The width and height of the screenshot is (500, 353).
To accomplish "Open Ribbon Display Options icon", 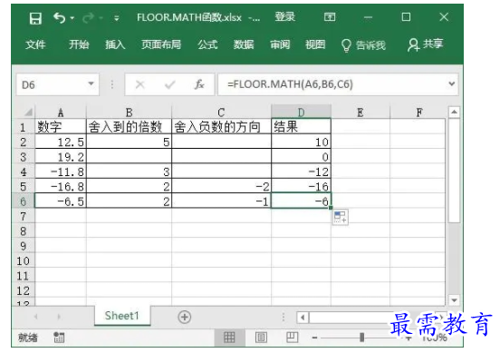I will pos(330,16).
